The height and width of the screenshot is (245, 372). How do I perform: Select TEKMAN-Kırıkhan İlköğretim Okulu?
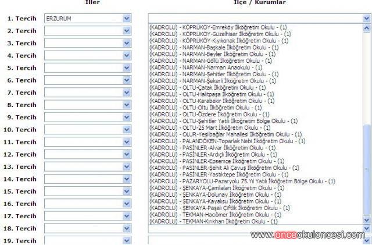[x=256, y=221]
